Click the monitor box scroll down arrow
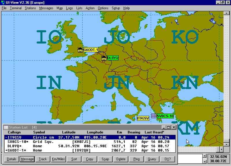 (204, 162)
